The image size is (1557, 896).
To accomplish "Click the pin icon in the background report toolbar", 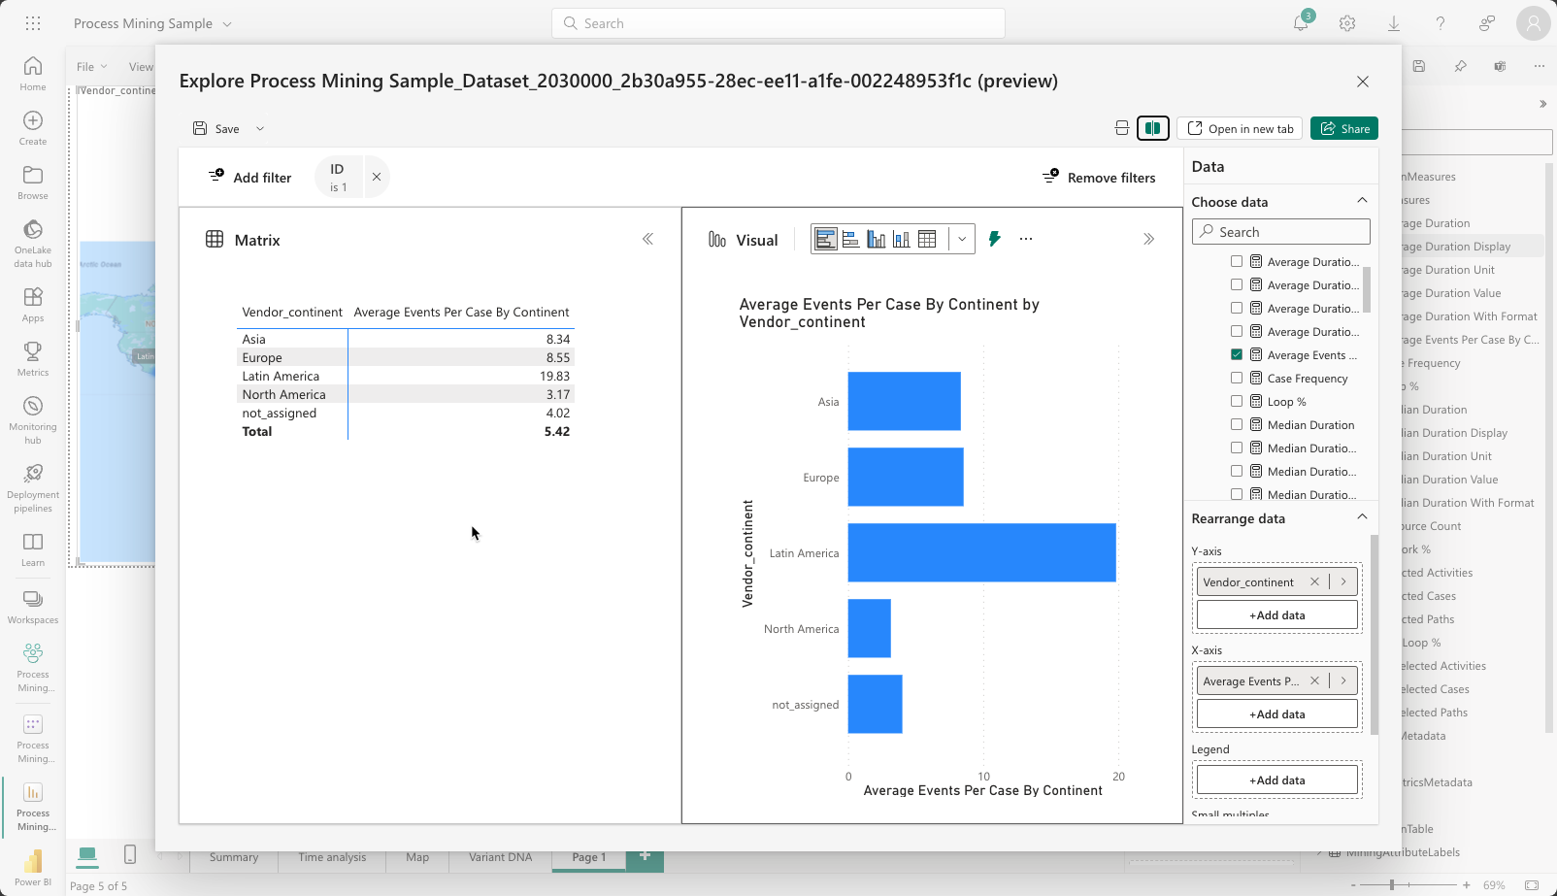I will (x=1460, y=66).
